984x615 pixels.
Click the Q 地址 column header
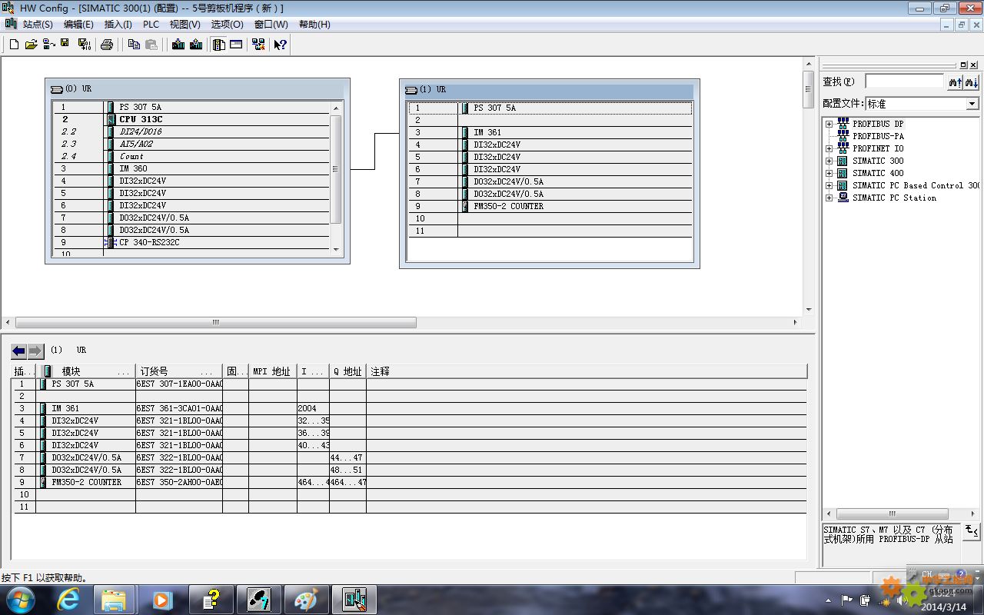pyautogui.click(x=347, y=371)
